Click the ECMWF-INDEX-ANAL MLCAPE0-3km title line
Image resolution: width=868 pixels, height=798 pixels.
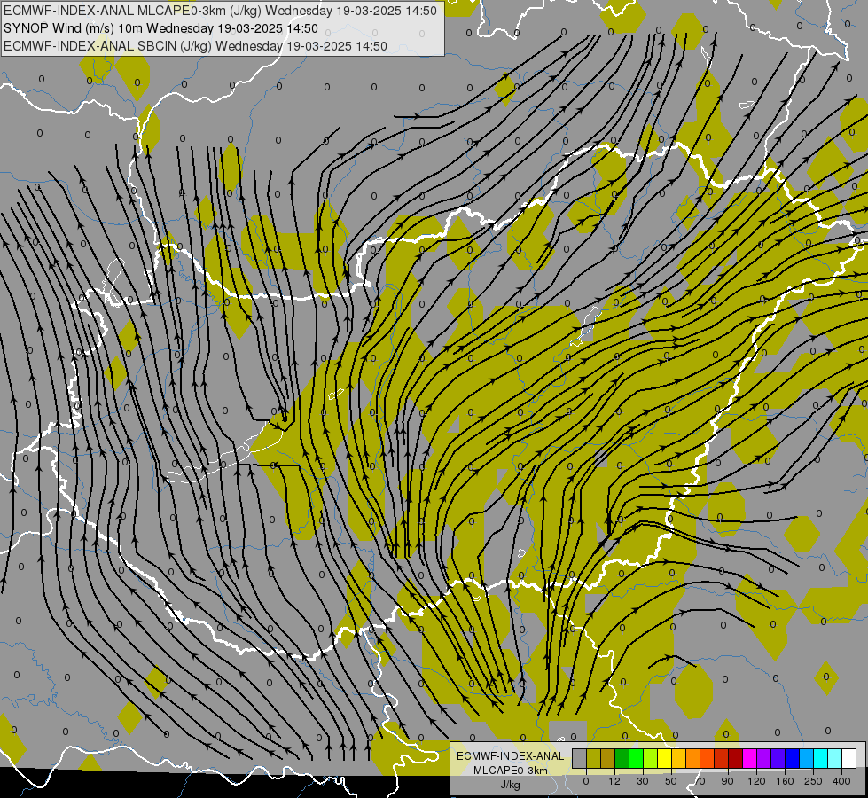tap(220, 11)
